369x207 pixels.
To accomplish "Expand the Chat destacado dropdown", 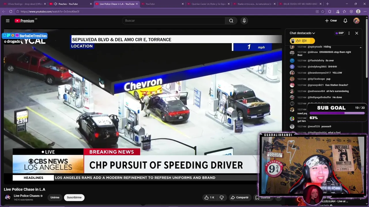I will point(302,33).
